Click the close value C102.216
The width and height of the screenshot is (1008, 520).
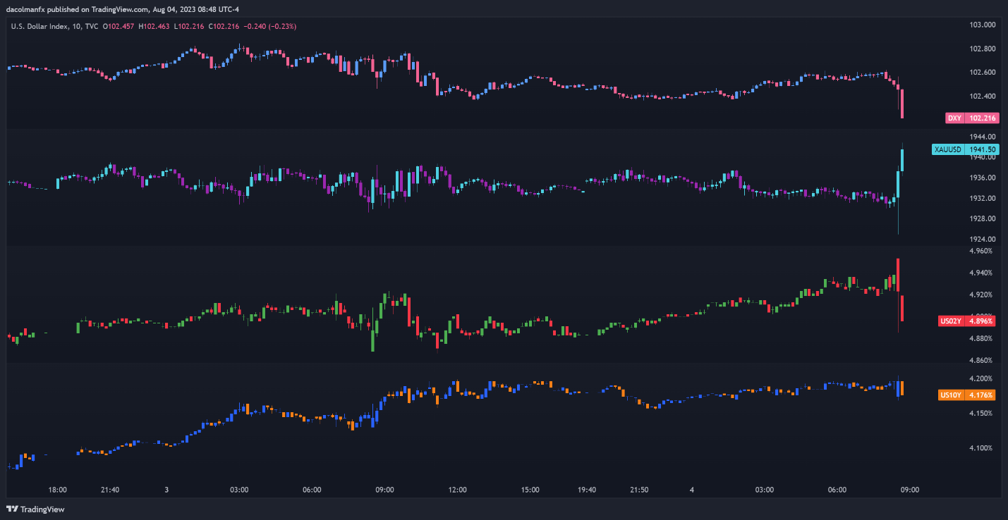(224, 26)
